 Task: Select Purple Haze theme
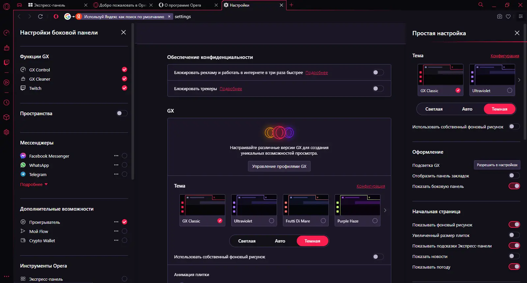(357, 210)
